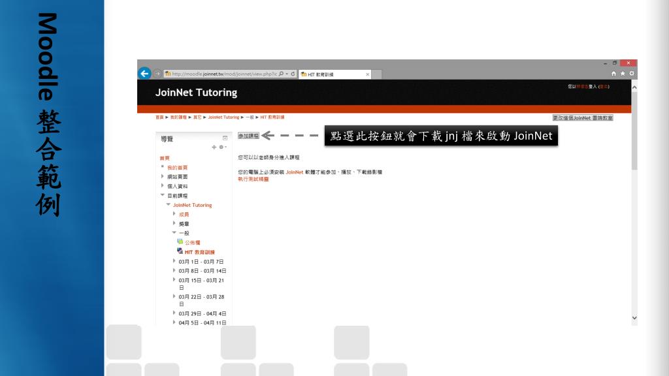Click the JoinNet Tutoring breadcrumb link
The image size is (669, 376).
pyautogui.click(x=223, y=117)
